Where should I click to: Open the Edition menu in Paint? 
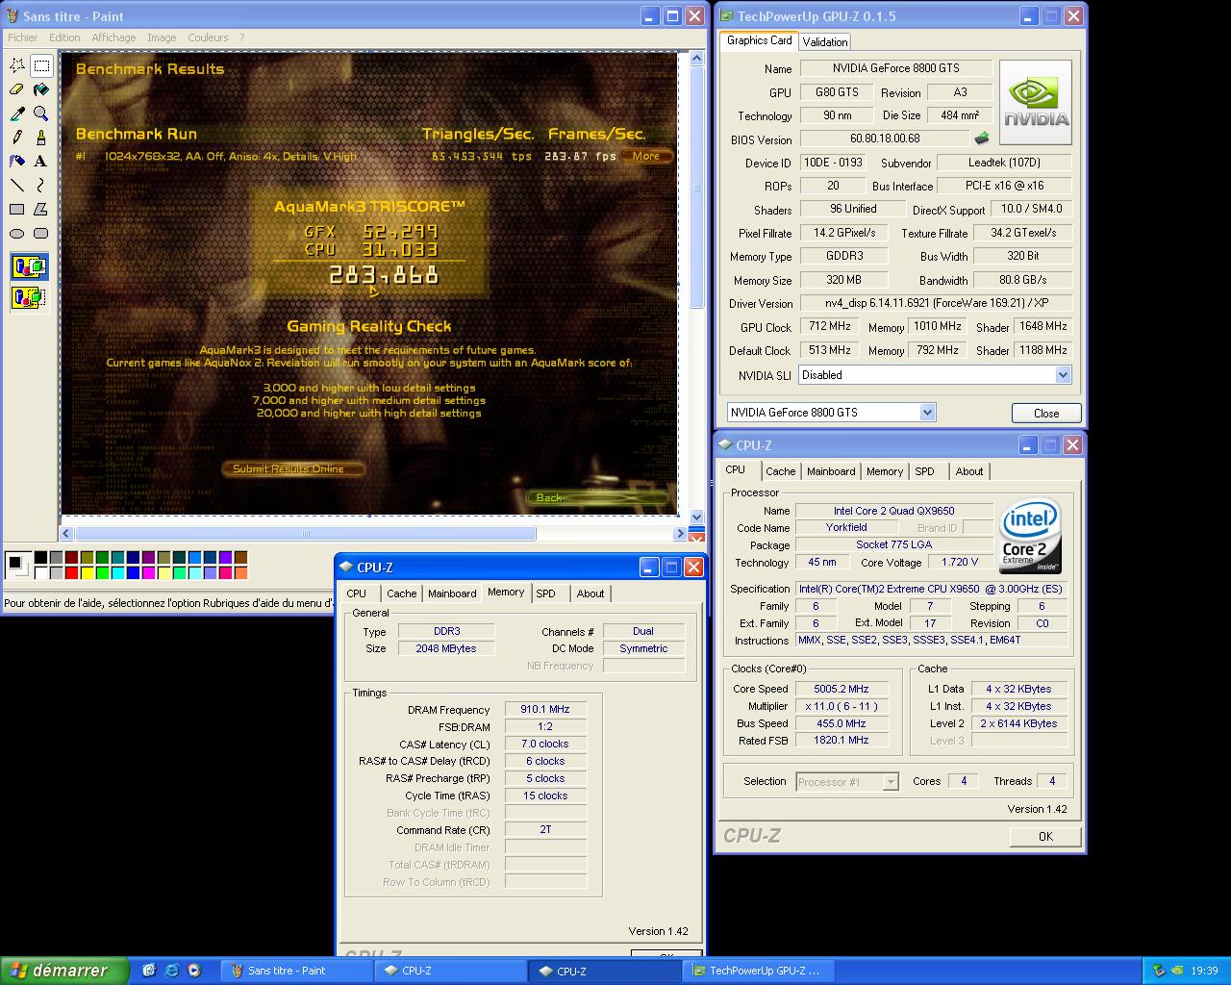[x=64, y=38]
